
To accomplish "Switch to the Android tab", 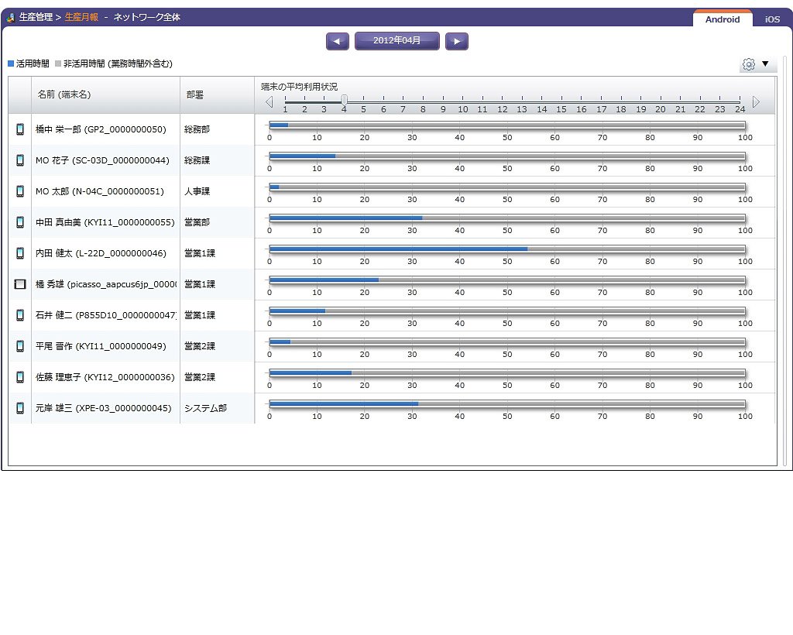I will pos(723,19).
